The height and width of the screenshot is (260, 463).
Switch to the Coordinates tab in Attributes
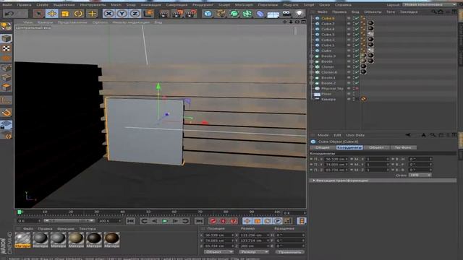click(x=349, y=147)
